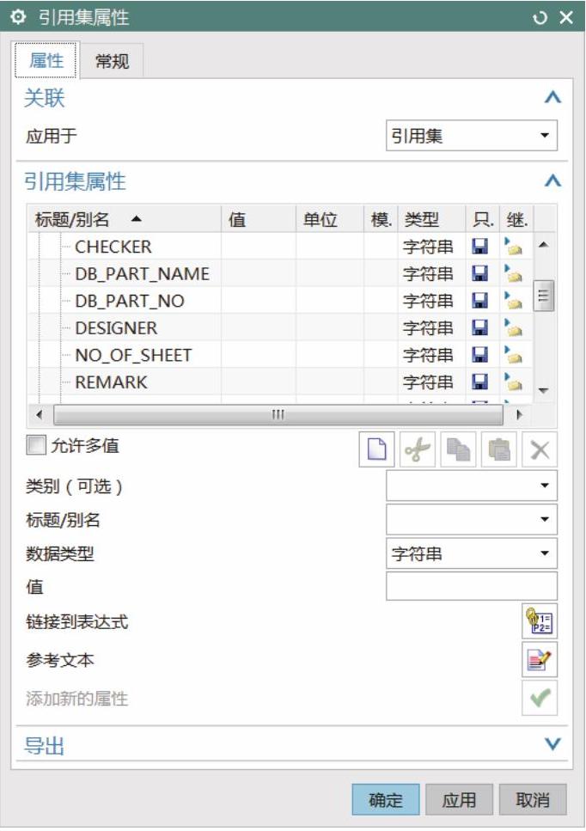Click the horizontal scrollbar of the attribute table
Viewport: 586px width, 831px height.
pos(277,414)
